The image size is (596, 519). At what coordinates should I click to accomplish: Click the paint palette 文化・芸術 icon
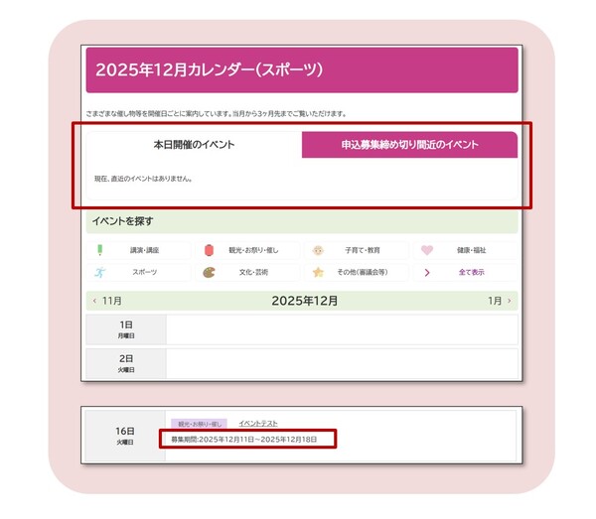click(x=209, y=272)
